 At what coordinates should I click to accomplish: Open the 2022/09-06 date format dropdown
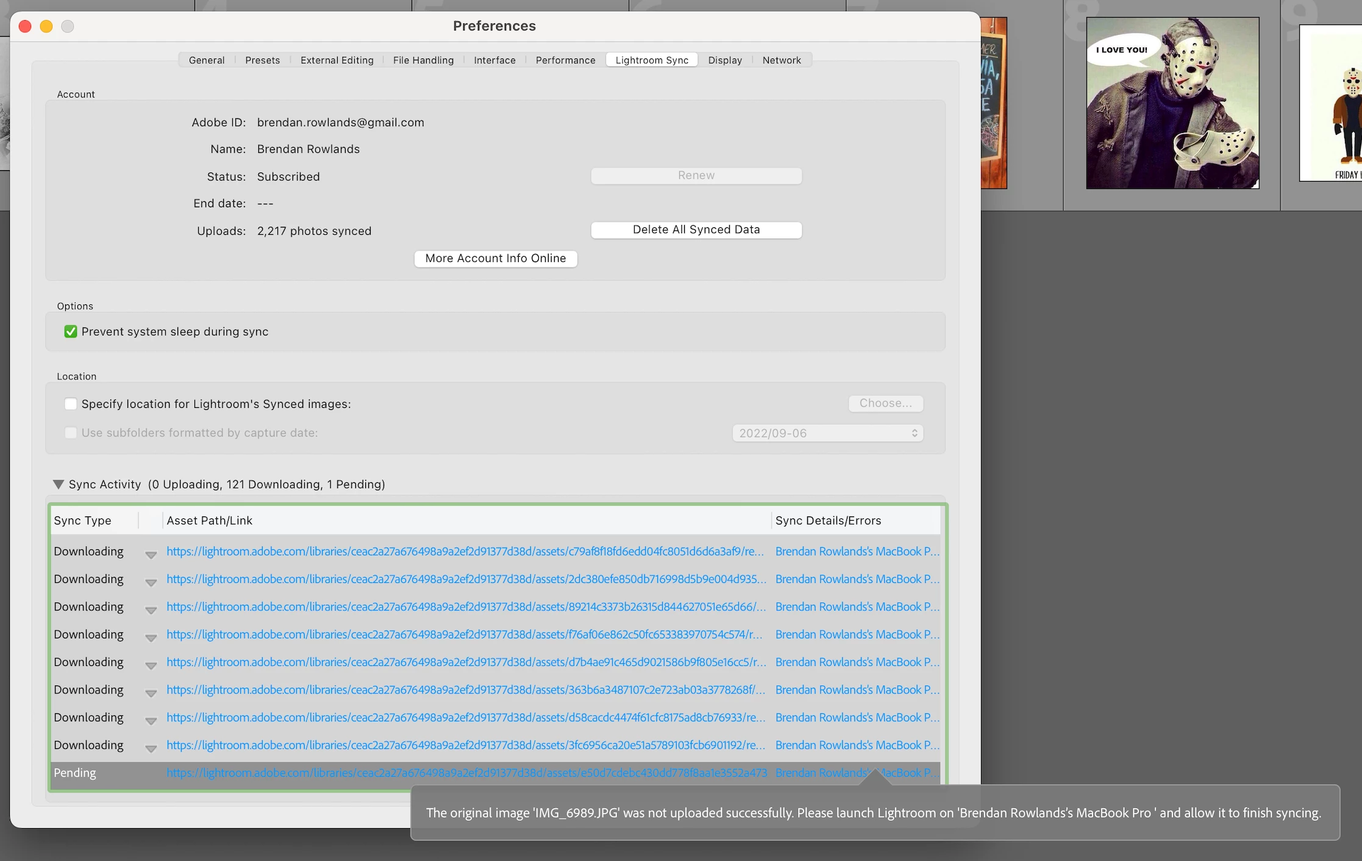pyautogui.click(x=827, y=433)
